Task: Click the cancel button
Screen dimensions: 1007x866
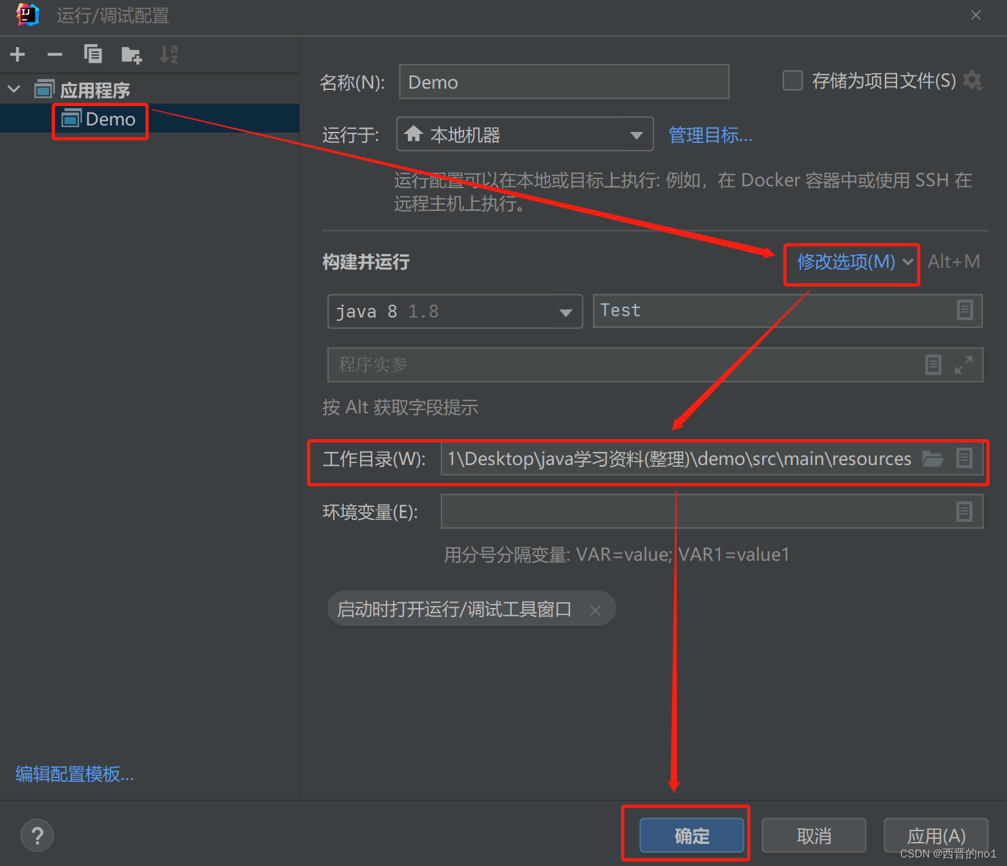Action: pyautogui.click(x=814, y=836)
